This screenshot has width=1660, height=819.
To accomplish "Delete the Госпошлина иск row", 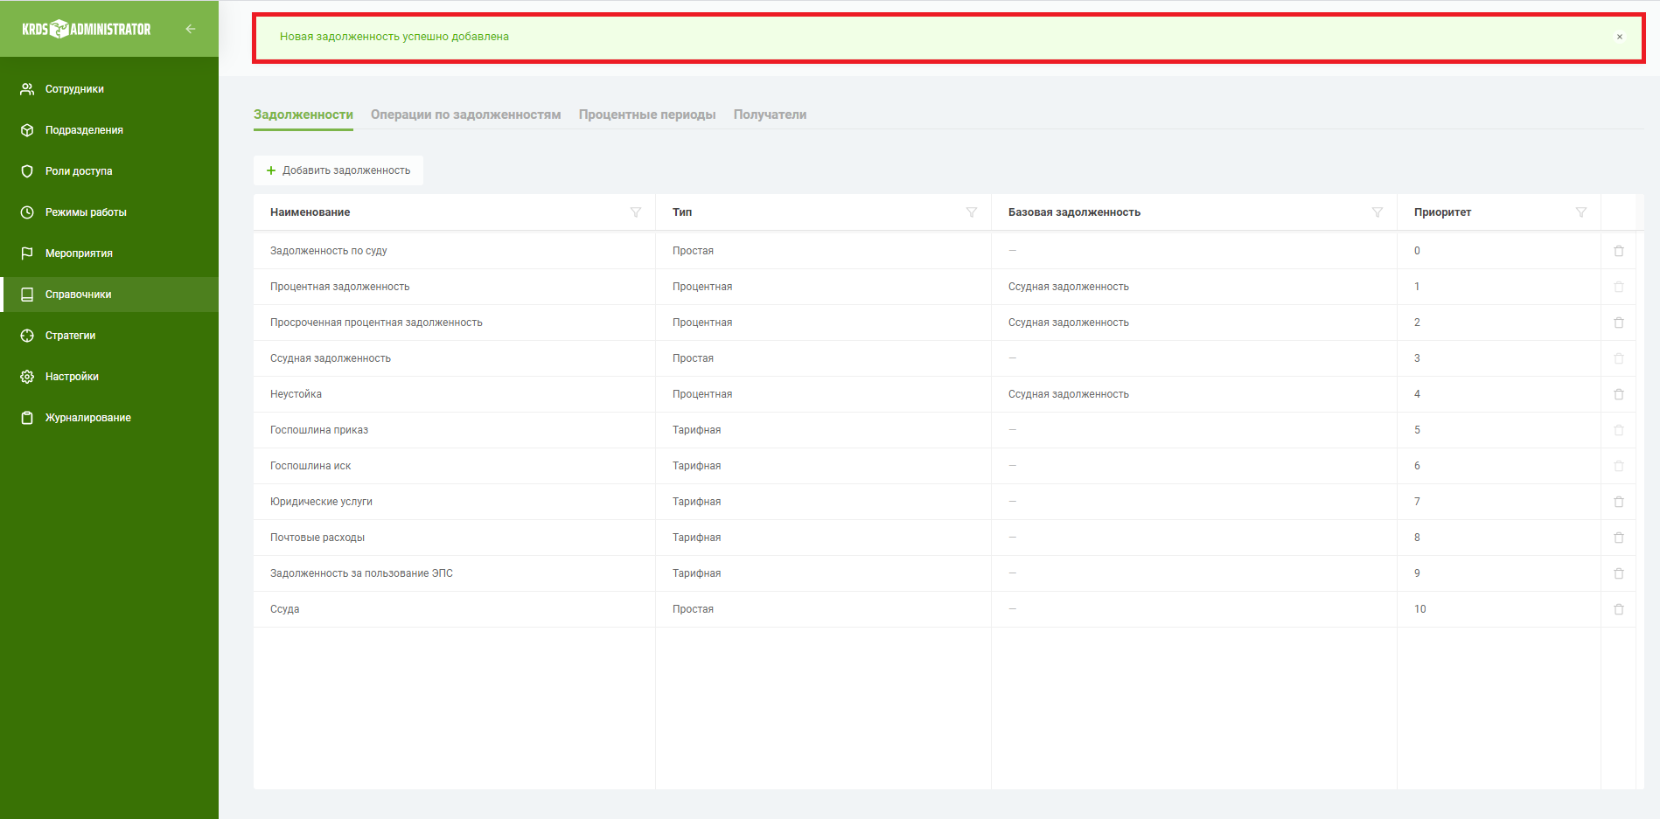I will (1619, 466).
